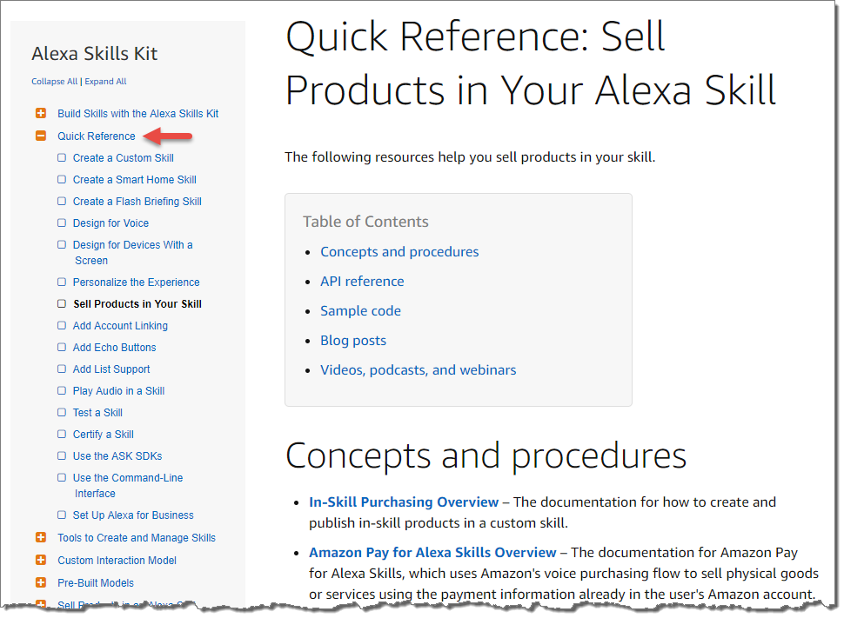The image size is (844, 618).
Task: Open In-Skill Purchasing Overview link
Action: (404, 502)
